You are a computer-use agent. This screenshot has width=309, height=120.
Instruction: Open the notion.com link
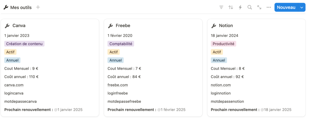pyautogui.click(x=221, y=85)
